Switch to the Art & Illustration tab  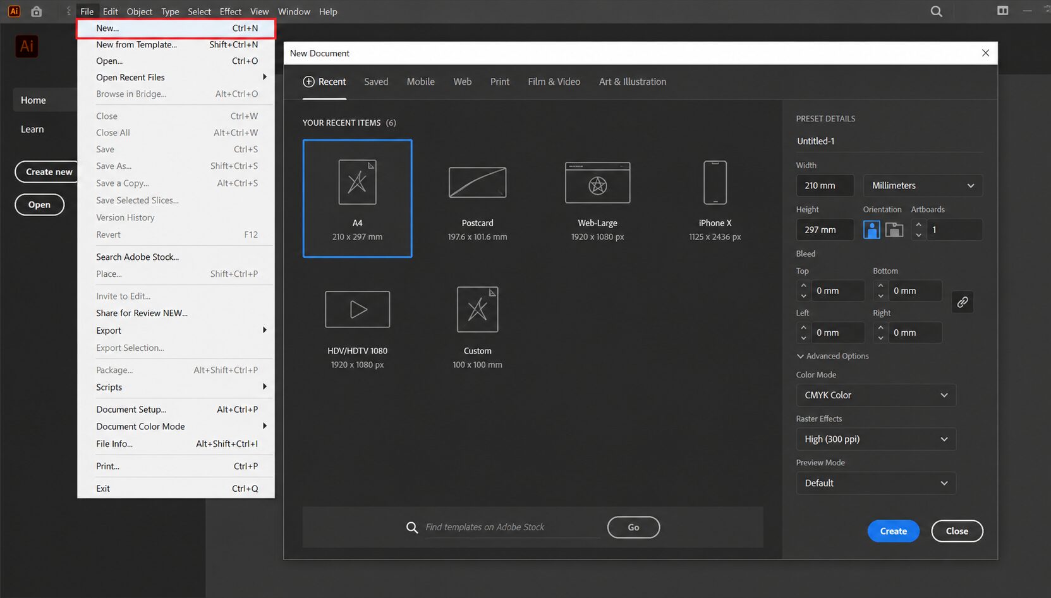632,82
